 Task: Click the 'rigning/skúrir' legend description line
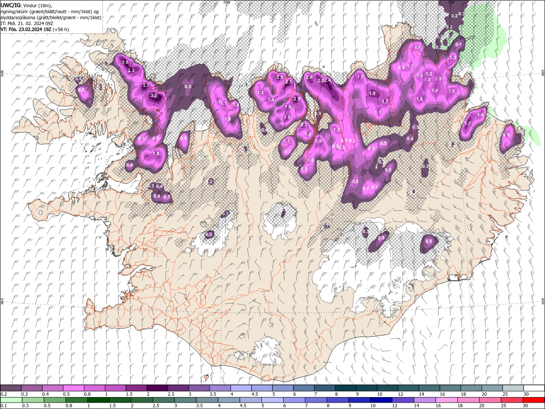tap(50, 12)
